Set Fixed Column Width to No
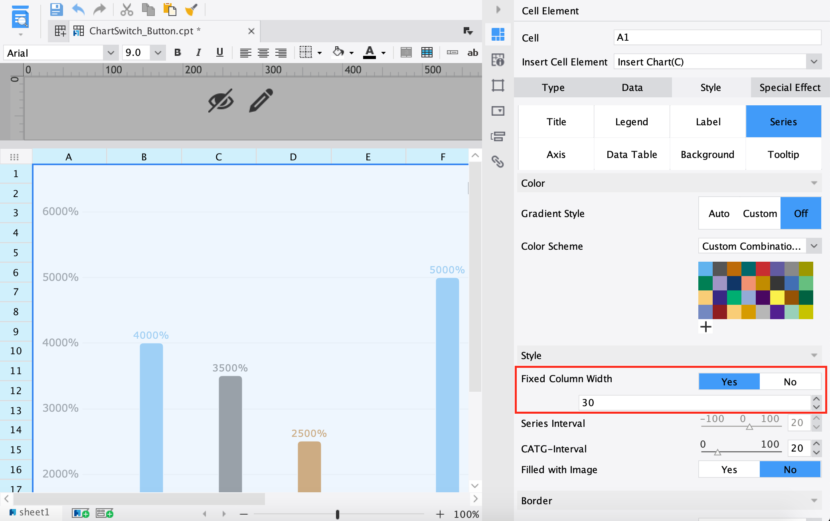This screenshot has width=830, height=521. [x=790, y=382]
